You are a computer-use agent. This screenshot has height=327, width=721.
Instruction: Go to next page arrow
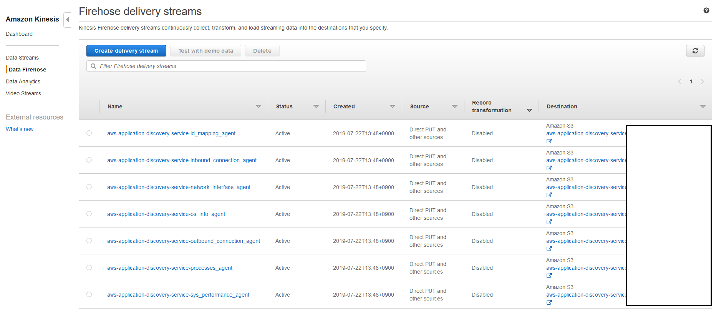pyautogui.click(x=702, y=81)
